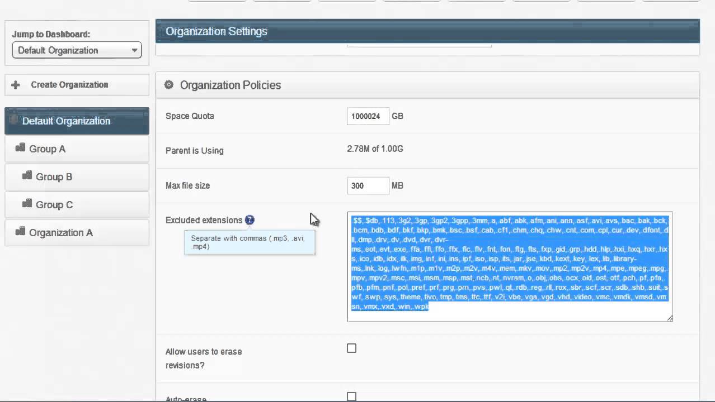Toggle the Auto-erase checkbox
This screenshot has height=402, width=715.
click(x=351, y=397)
